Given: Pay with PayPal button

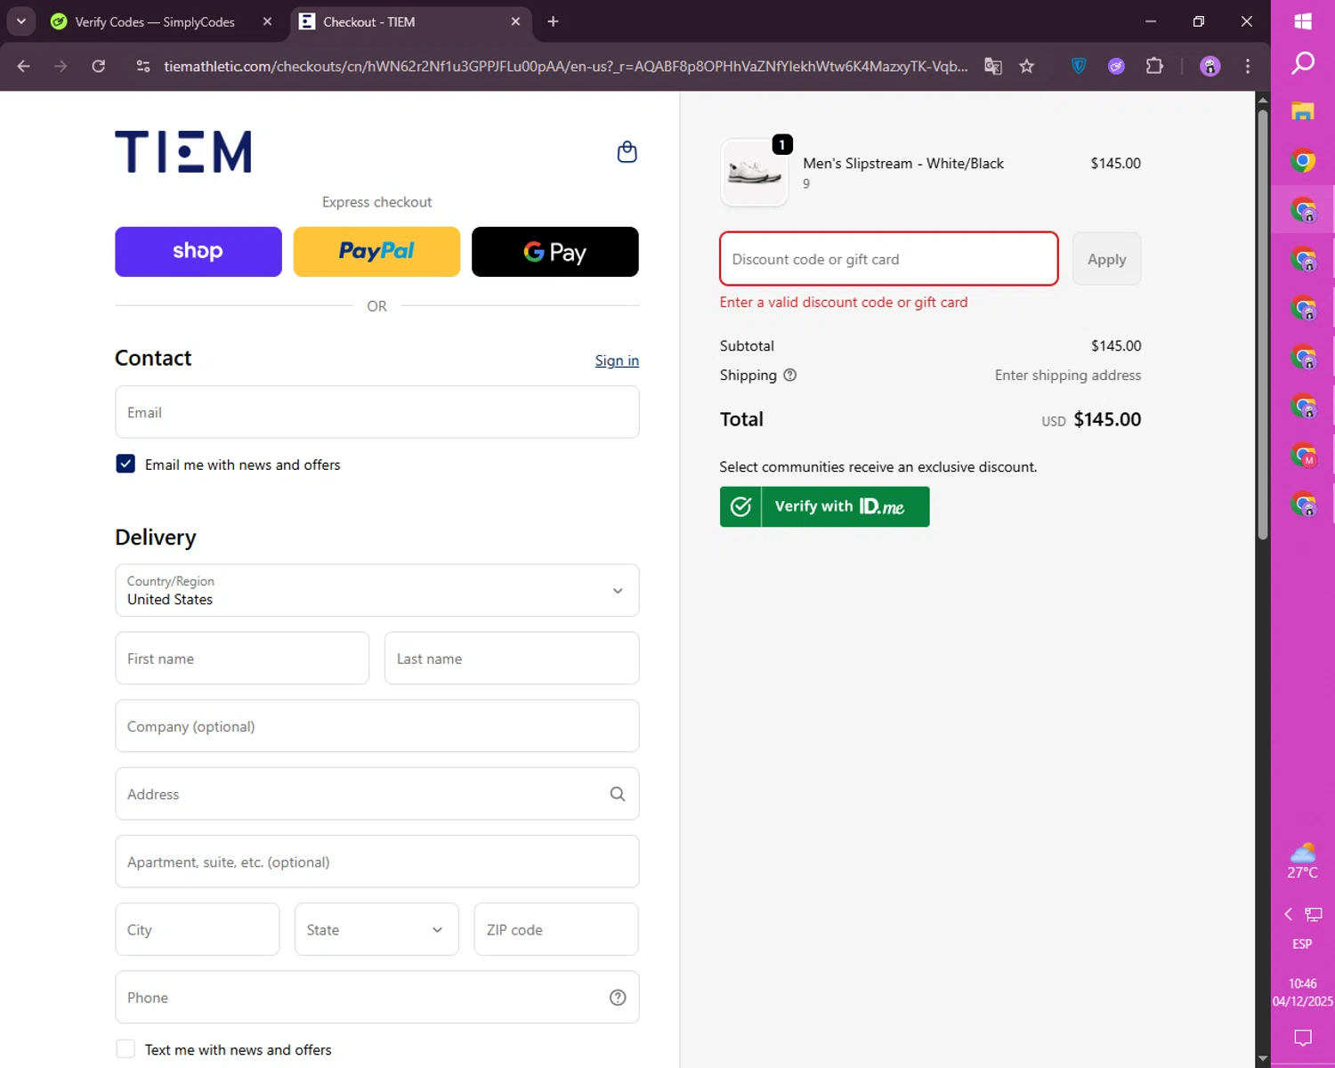Looking at the screenshot, I should (x=376, y=252).
